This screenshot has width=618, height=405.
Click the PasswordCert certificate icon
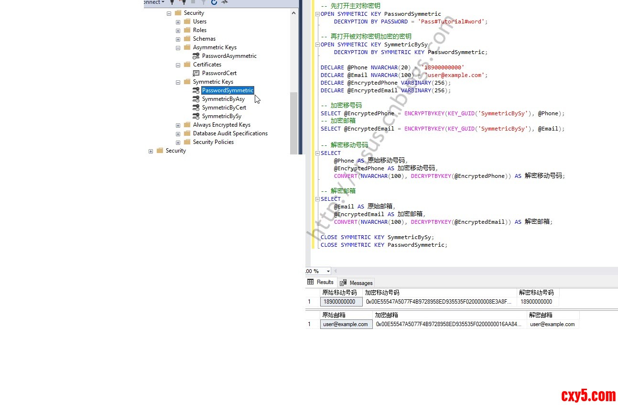tap(196, 73)
